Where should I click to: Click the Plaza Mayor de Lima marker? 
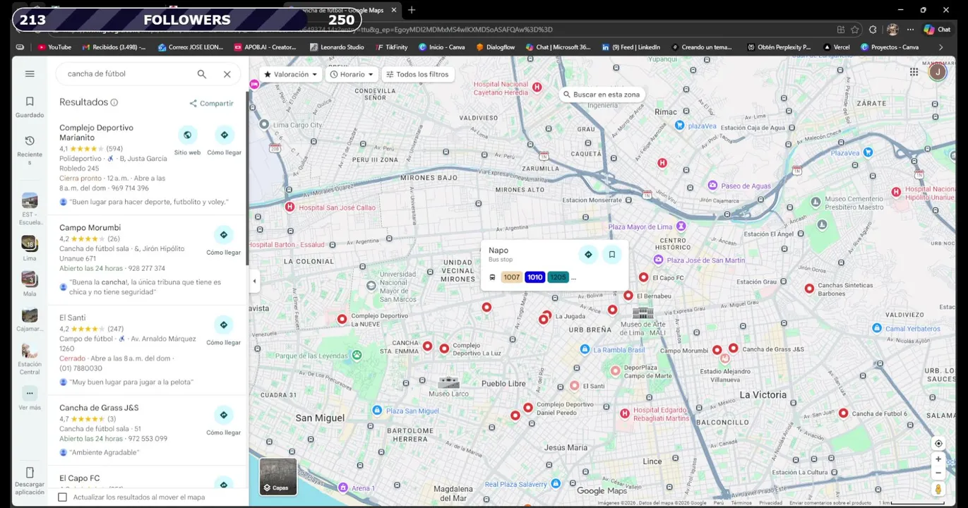coord(681,226)
